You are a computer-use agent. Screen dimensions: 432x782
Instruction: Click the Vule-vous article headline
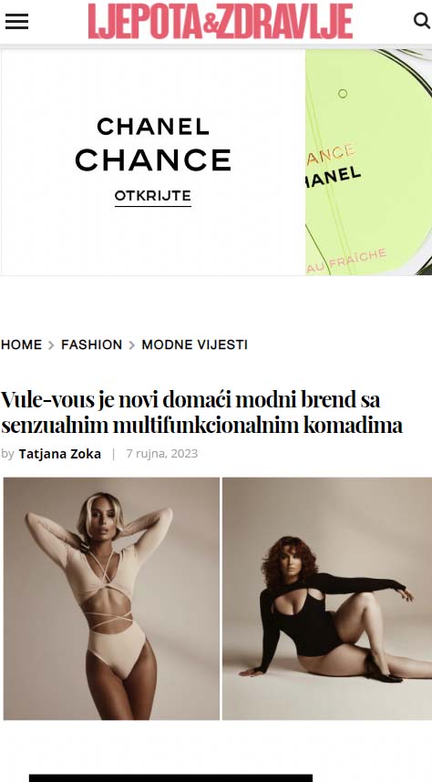click(201, 413)
